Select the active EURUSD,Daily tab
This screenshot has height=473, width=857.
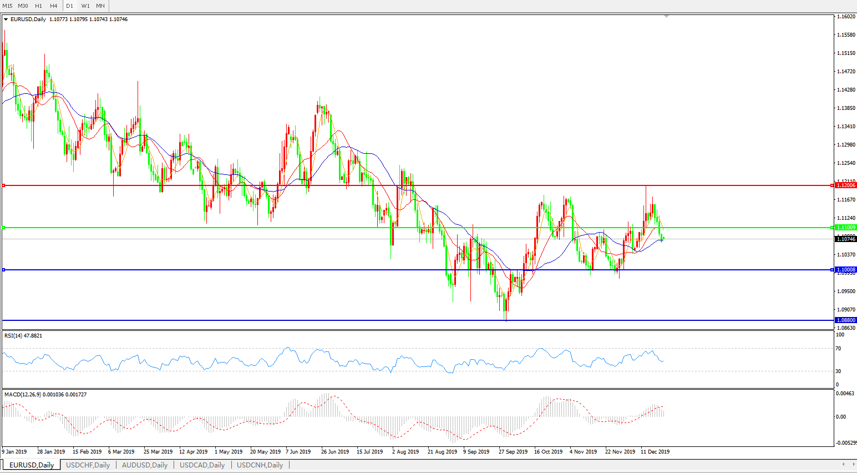[x=32, y=465]
